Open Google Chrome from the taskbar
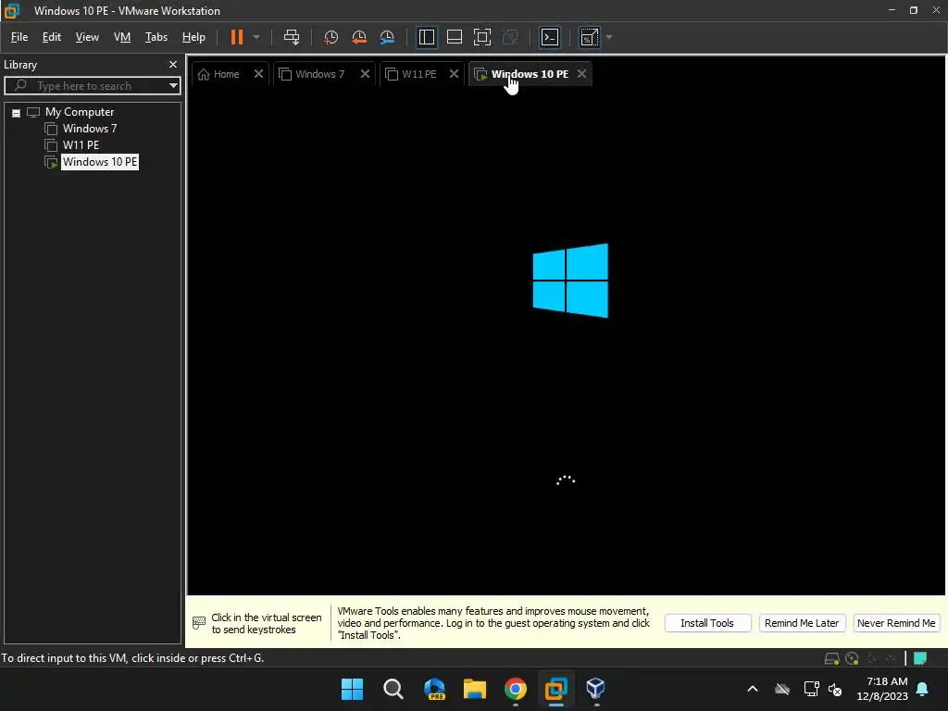The image size is (948, 711). 516,689
